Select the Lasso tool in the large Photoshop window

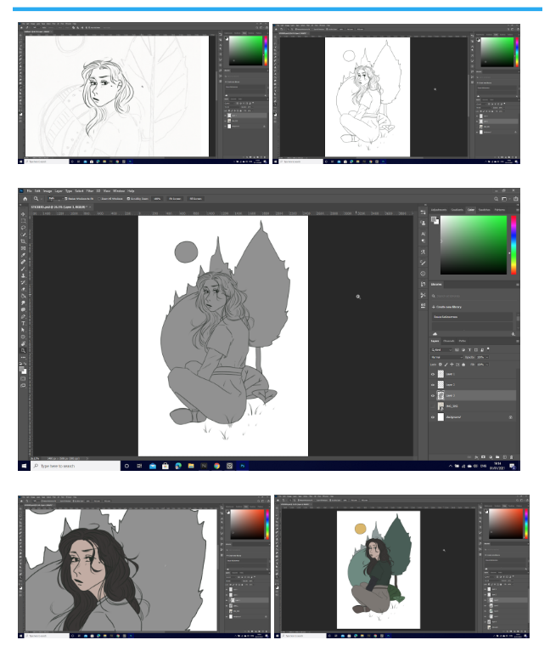click(23, 228)
